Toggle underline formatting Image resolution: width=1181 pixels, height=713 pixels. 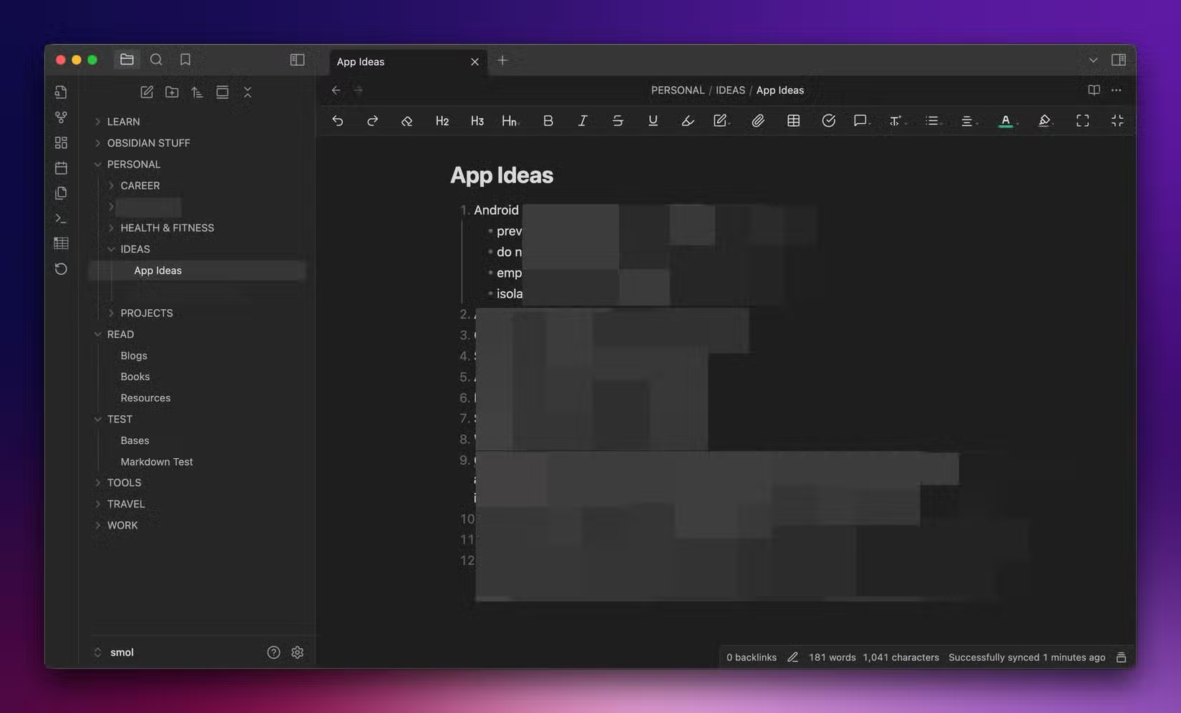[653, 120]
